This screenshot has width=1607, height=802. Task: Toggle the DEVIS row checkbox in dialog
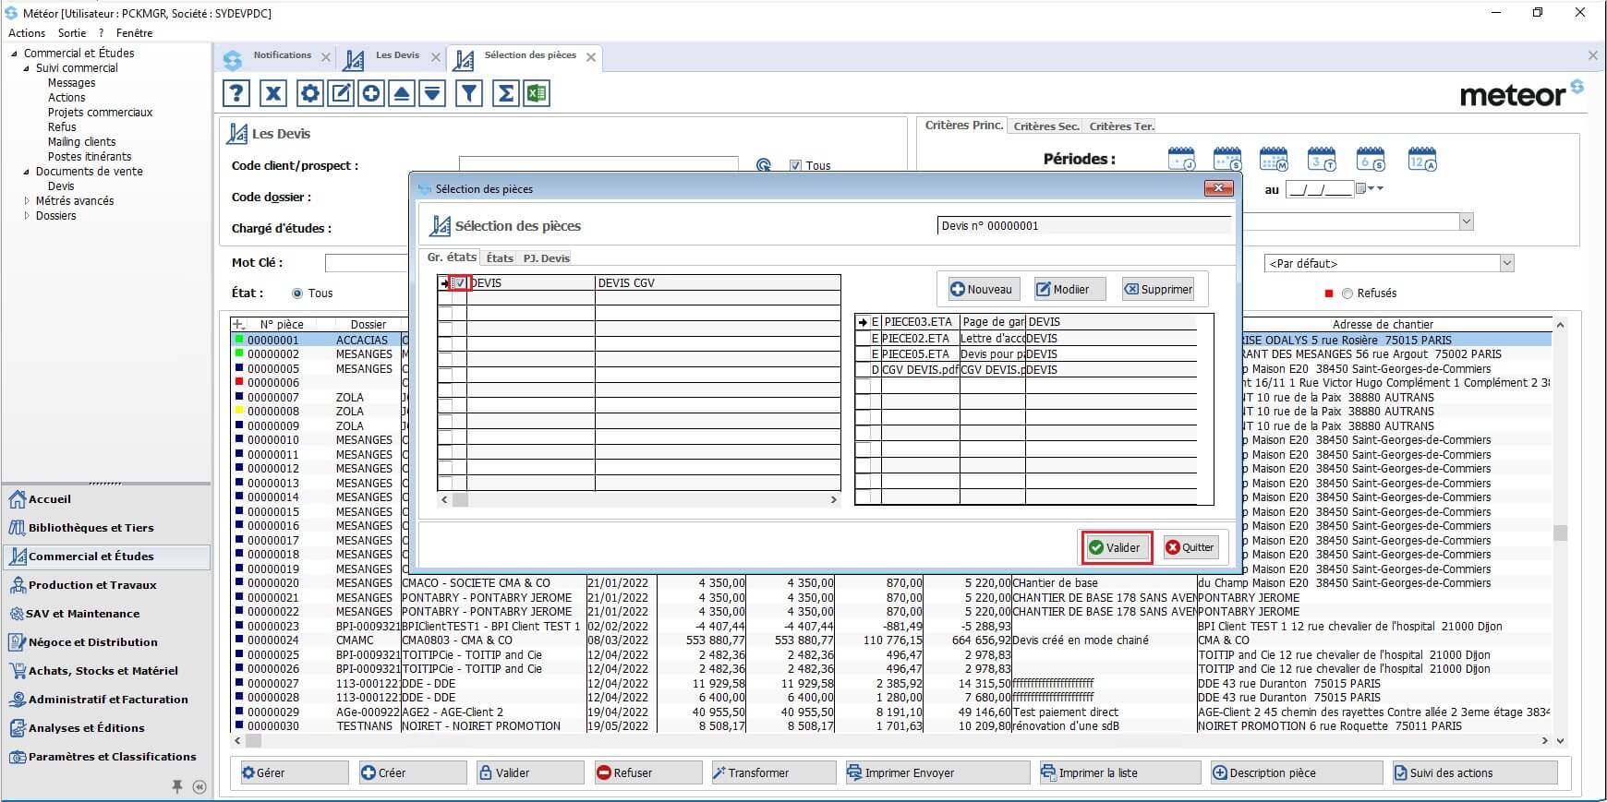tap(460, 283)
